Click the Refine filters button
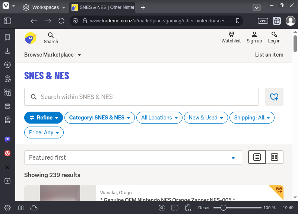298x214 pixels. (44, 118)
